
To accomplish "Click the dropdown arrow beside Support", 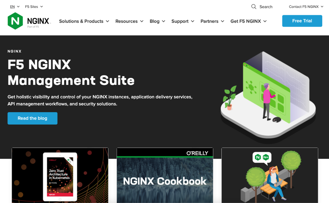I will [192, 21].
